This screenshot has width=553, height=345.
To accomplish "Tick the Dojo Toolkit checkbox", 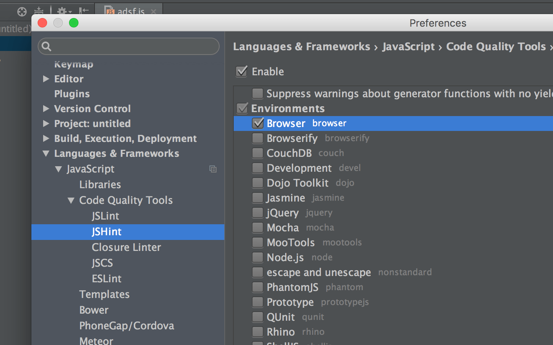I will 258,183.
